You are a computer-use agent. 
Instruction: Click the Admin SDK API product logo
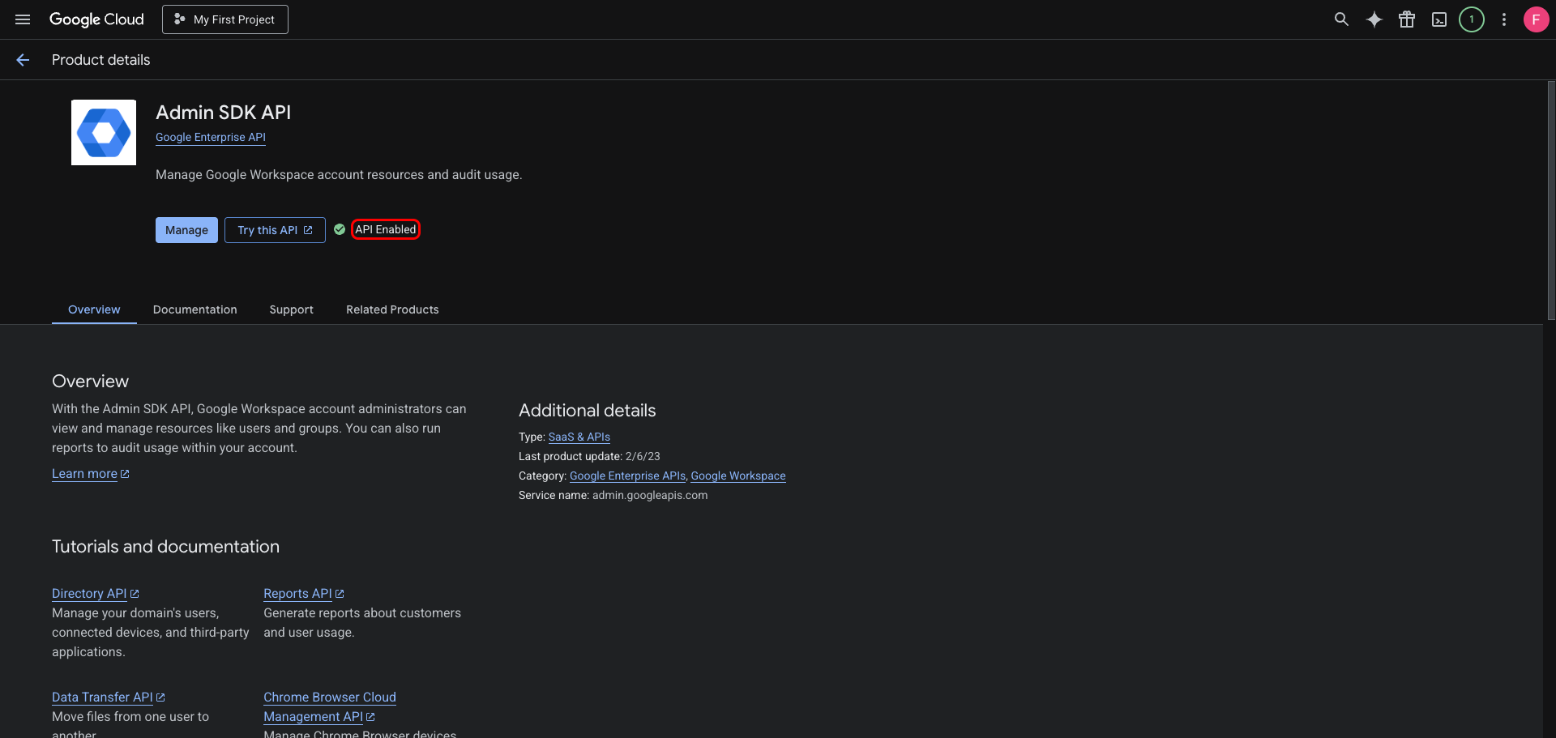104,133
